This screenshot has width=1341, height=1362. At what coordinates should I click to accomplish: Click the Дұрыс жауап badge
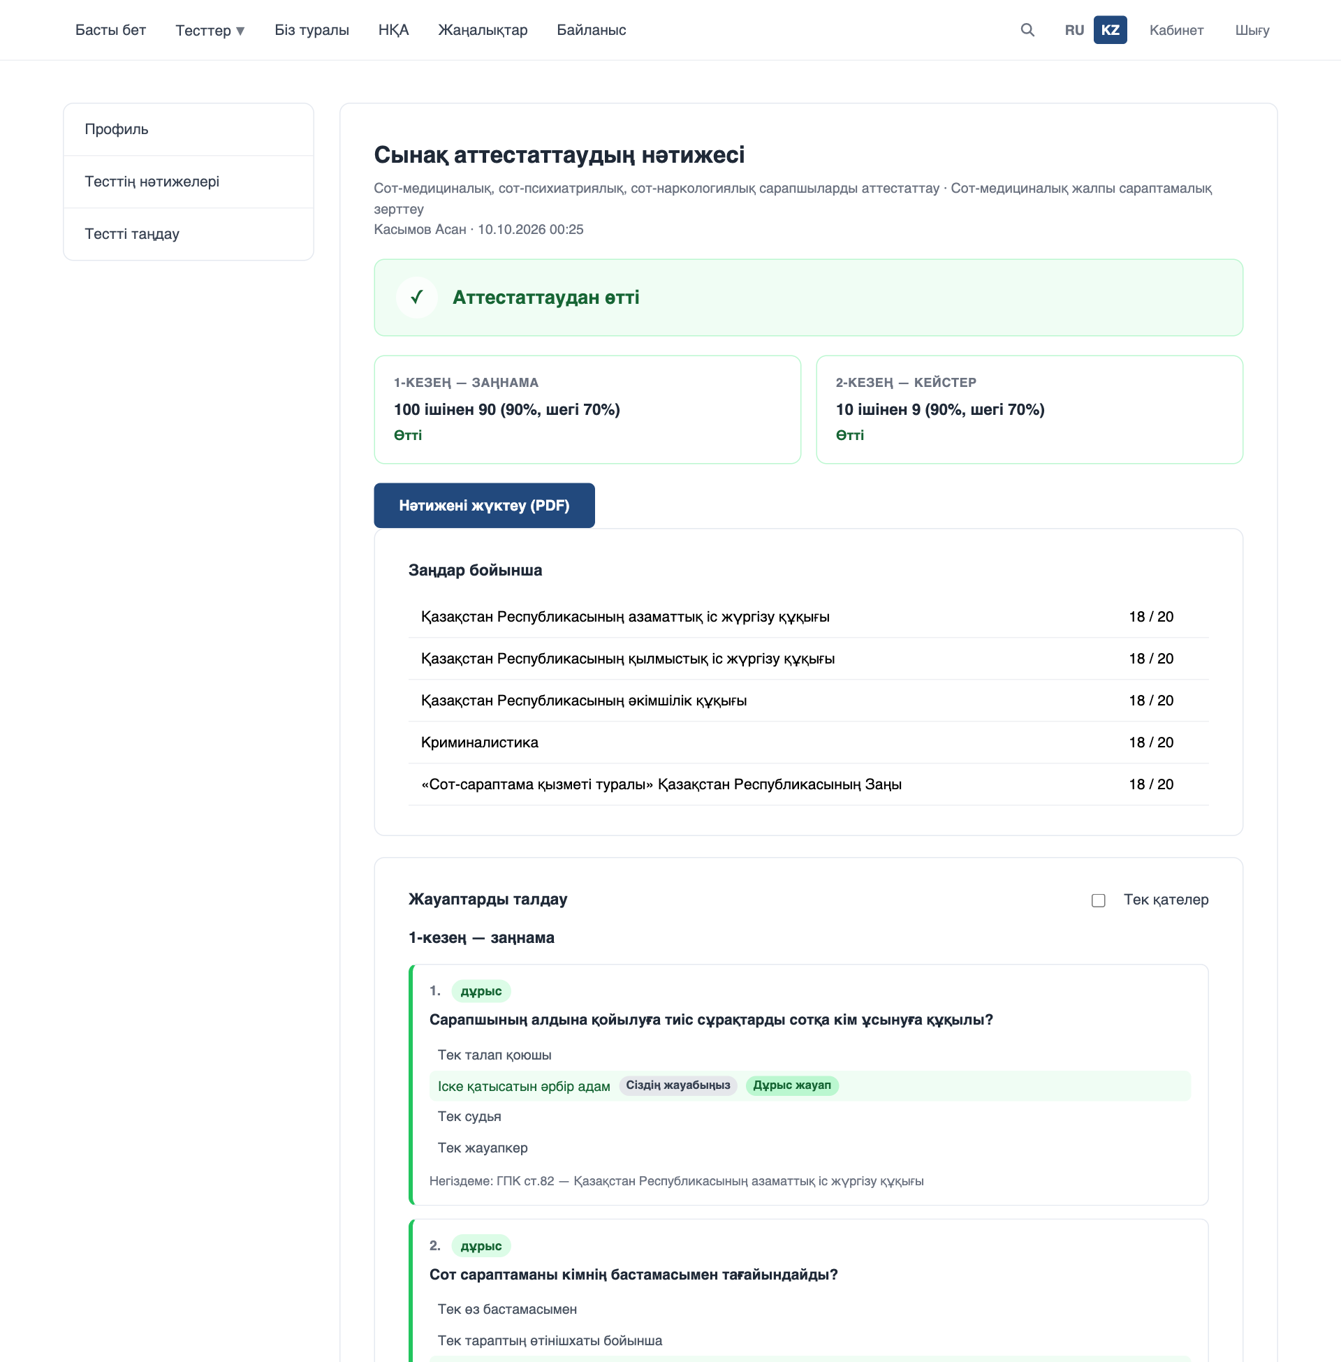click(x=791, y=1085)
